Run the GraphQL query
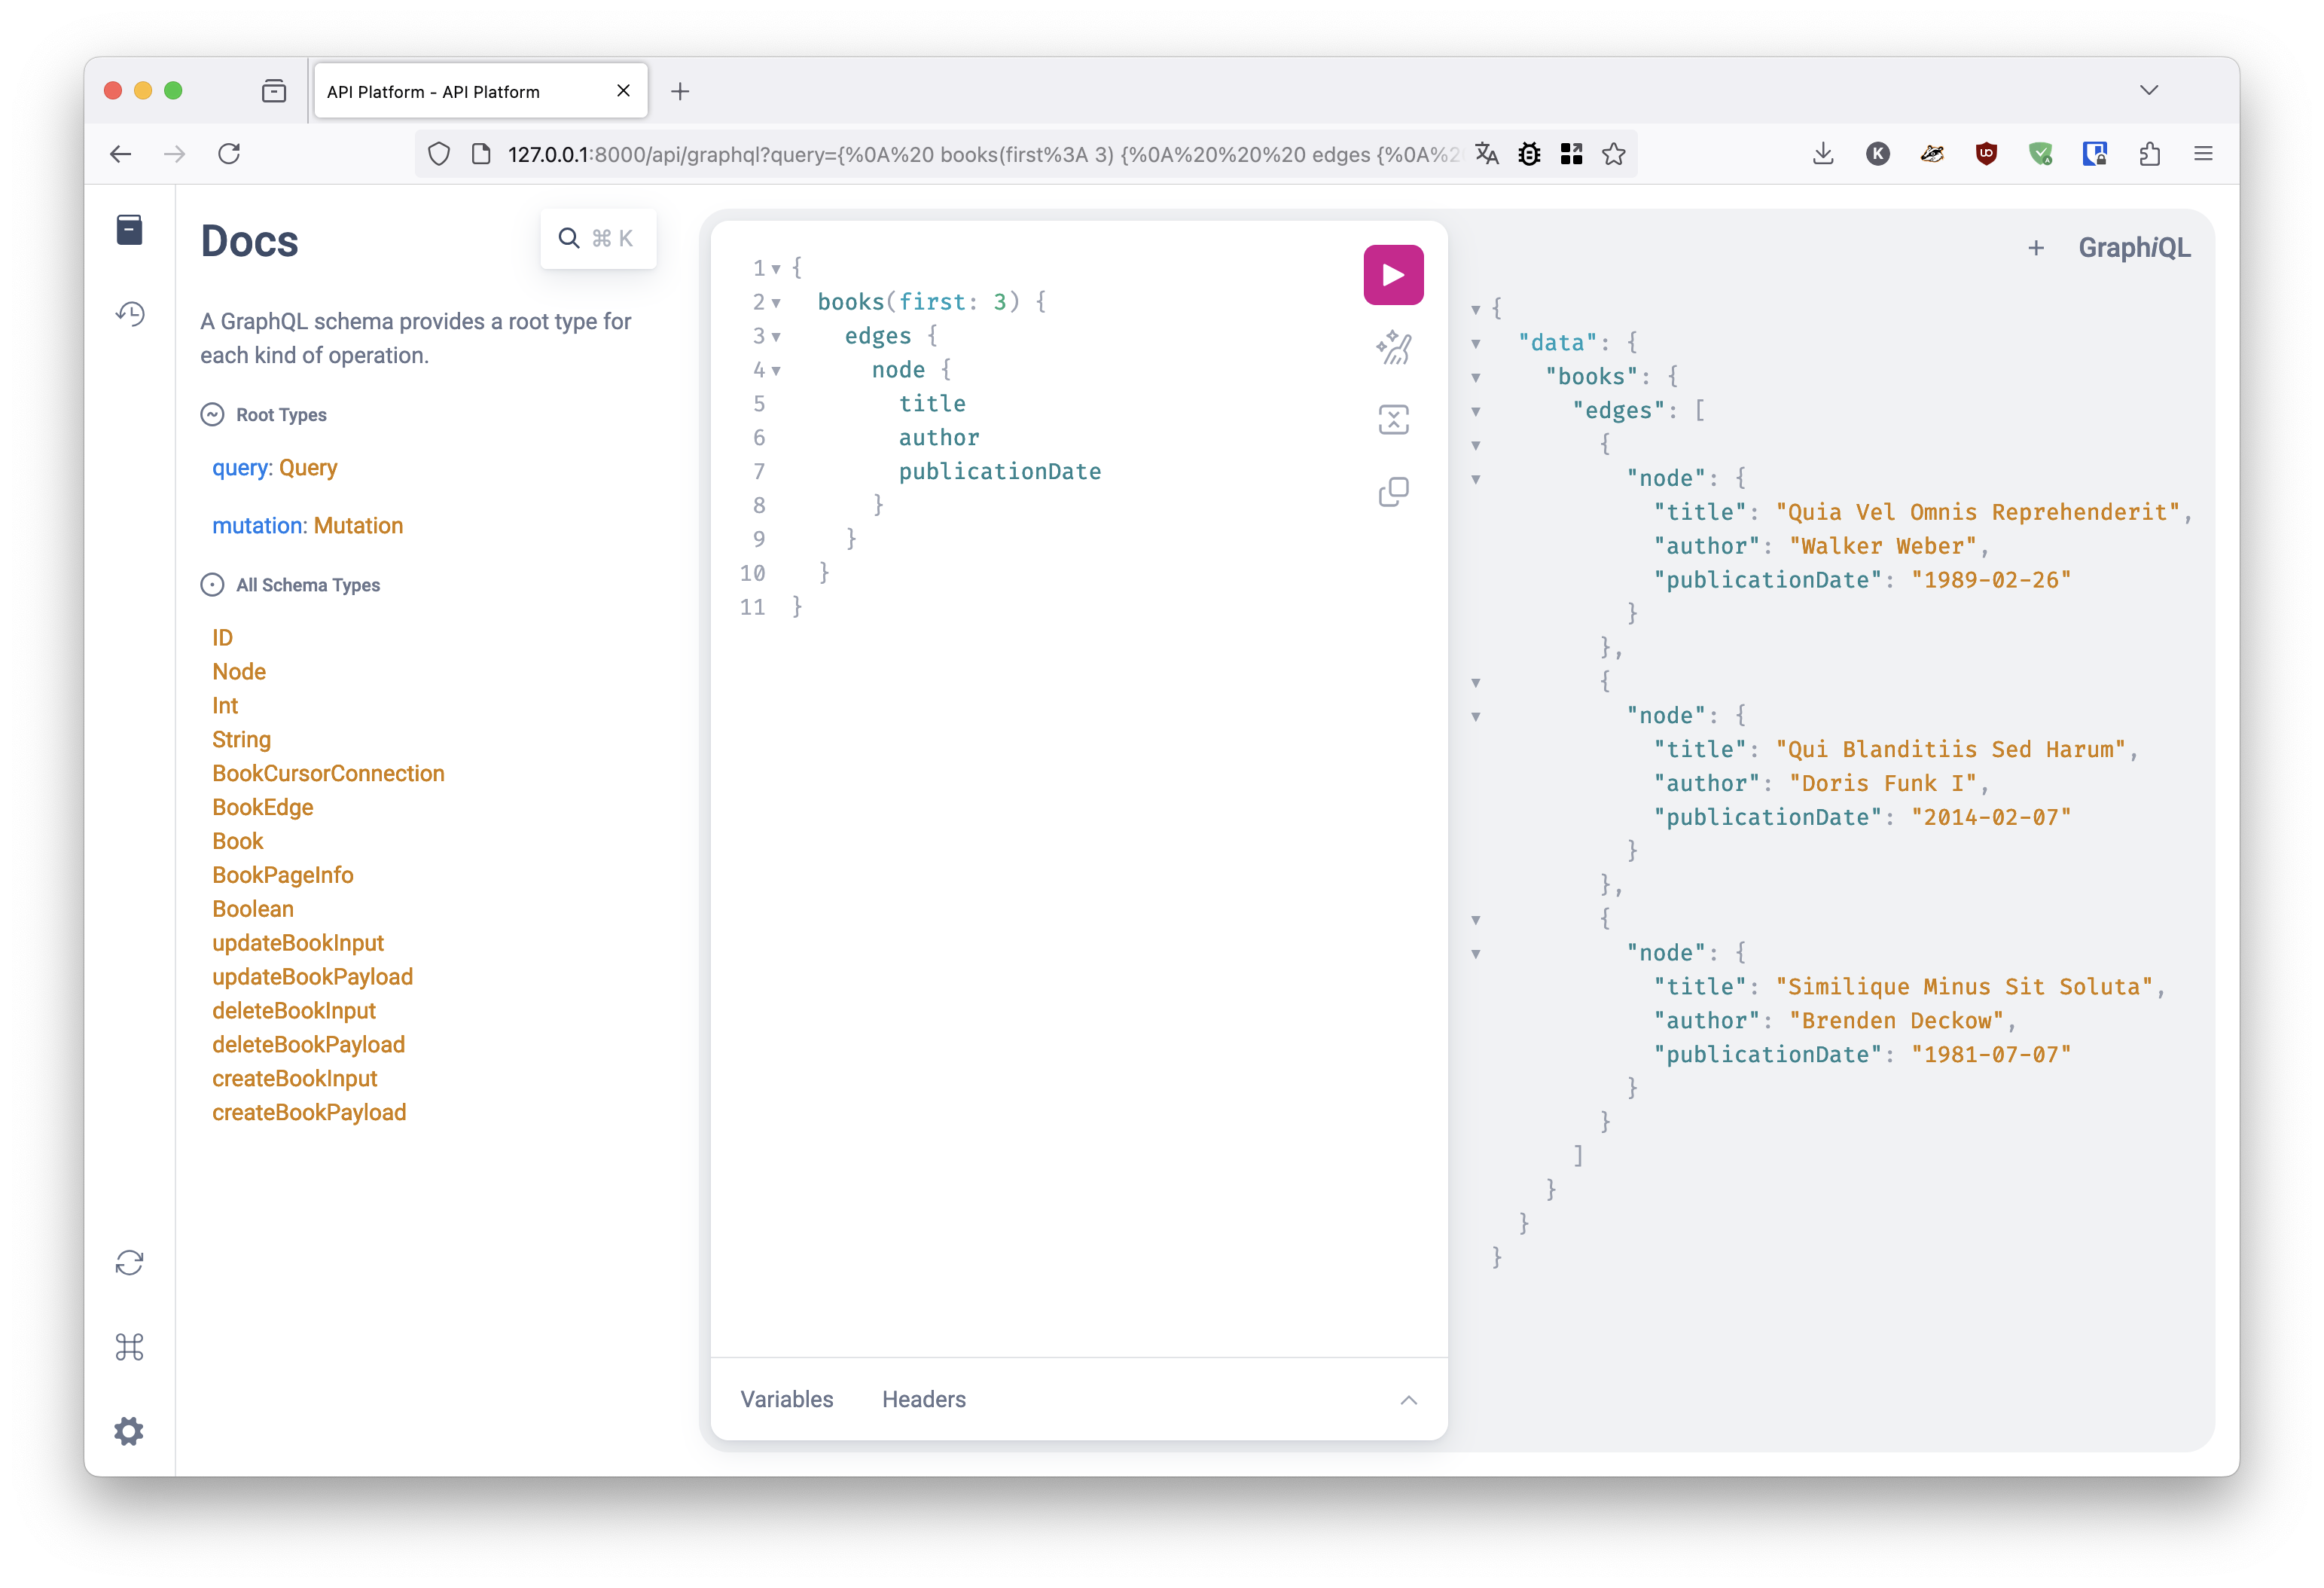 coord(1392,273)
